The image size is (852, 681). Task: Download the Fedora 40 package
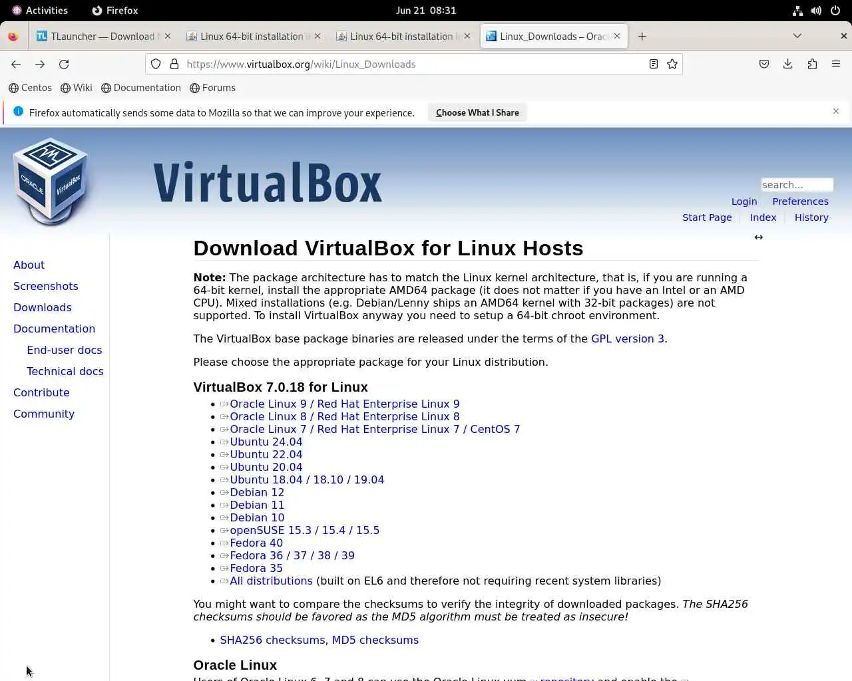tap(256, 543)
